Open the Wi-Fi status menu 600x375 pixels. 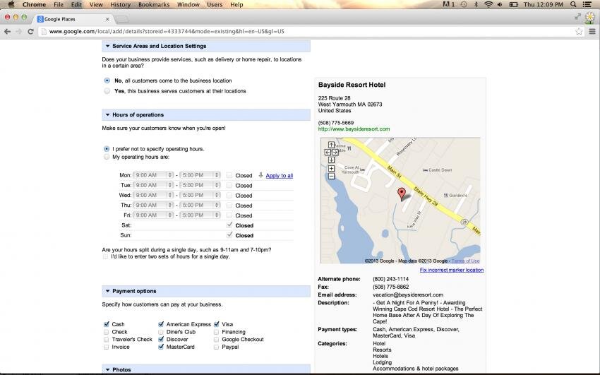point(488,4)
